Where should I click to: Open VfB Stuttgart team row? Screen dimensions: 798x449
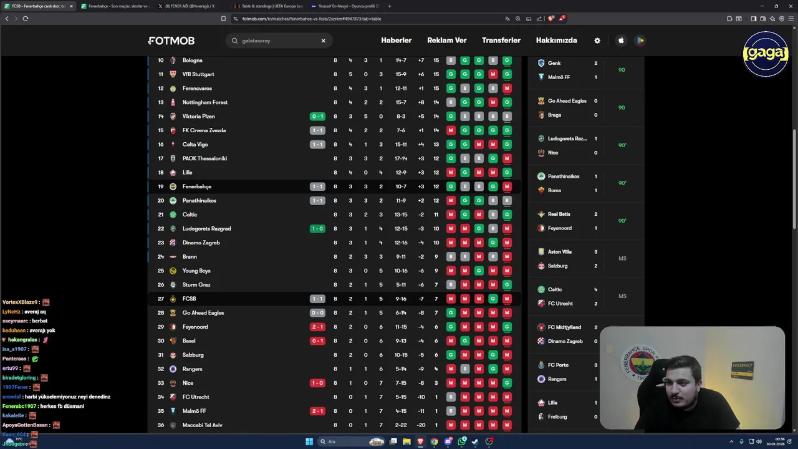tap(335, 74)
